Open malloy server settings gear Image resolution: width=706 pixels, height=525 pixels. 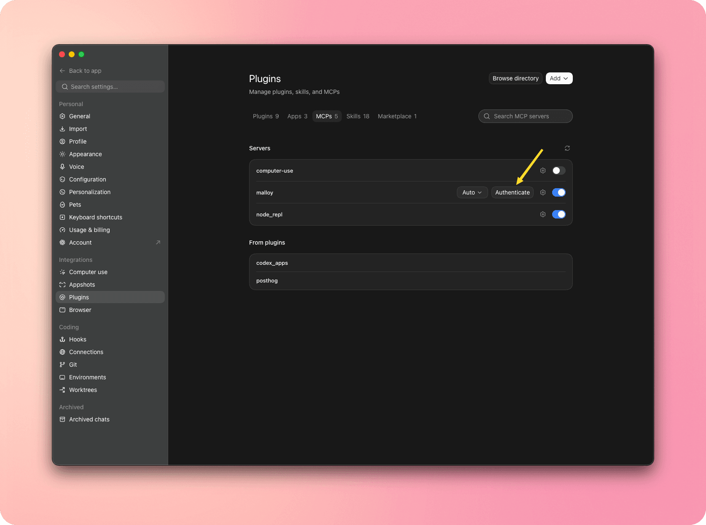click(543, 192)
